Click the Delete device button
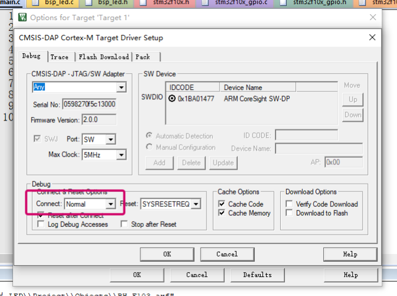The width and height of the screenshot is (397, 296). tap(191, 163)
